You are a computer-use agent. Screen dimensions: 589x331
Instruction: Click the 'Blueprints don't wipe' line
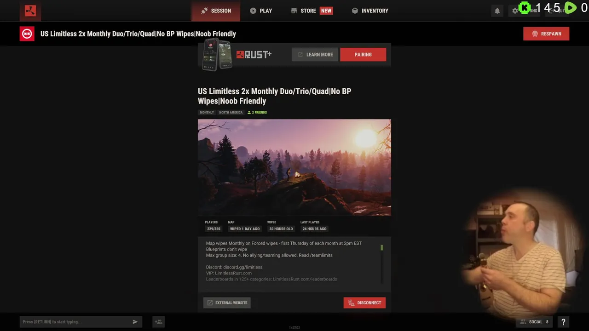[226, 249]
